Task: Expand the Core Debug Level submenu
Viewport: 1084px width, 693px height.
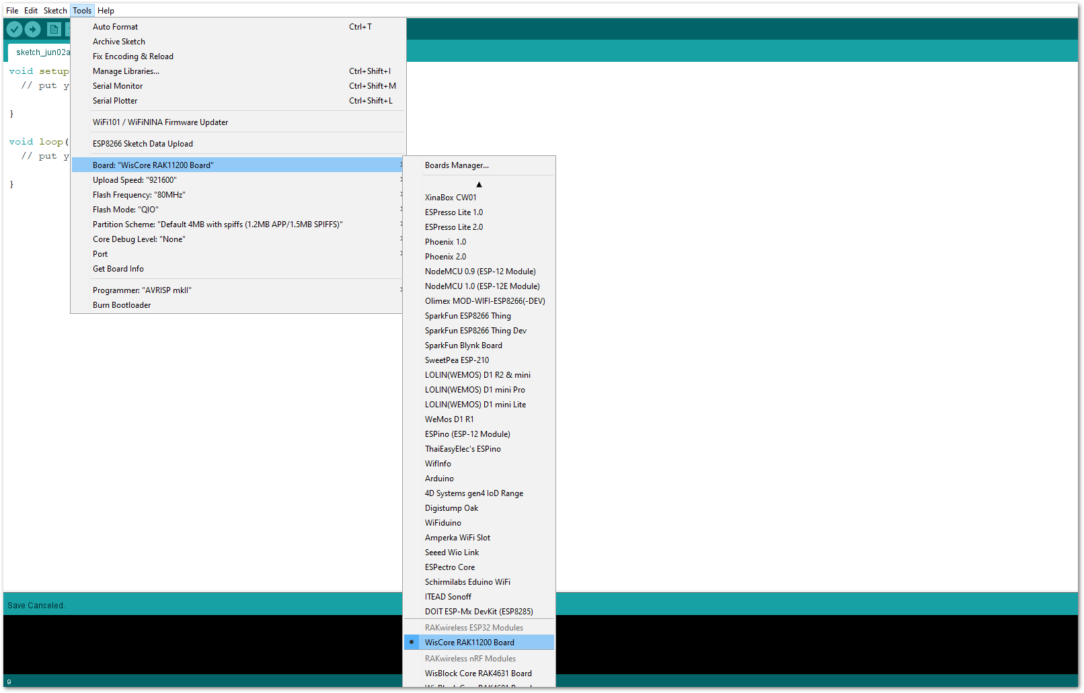Action: click(238, 239)
